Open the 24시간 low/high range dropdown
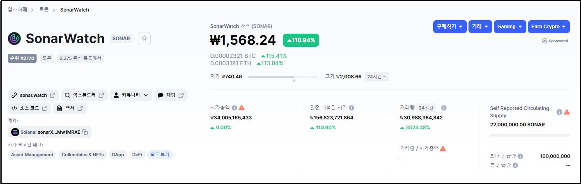The width and height of the screenshot is (581, 185). [377, 77]
